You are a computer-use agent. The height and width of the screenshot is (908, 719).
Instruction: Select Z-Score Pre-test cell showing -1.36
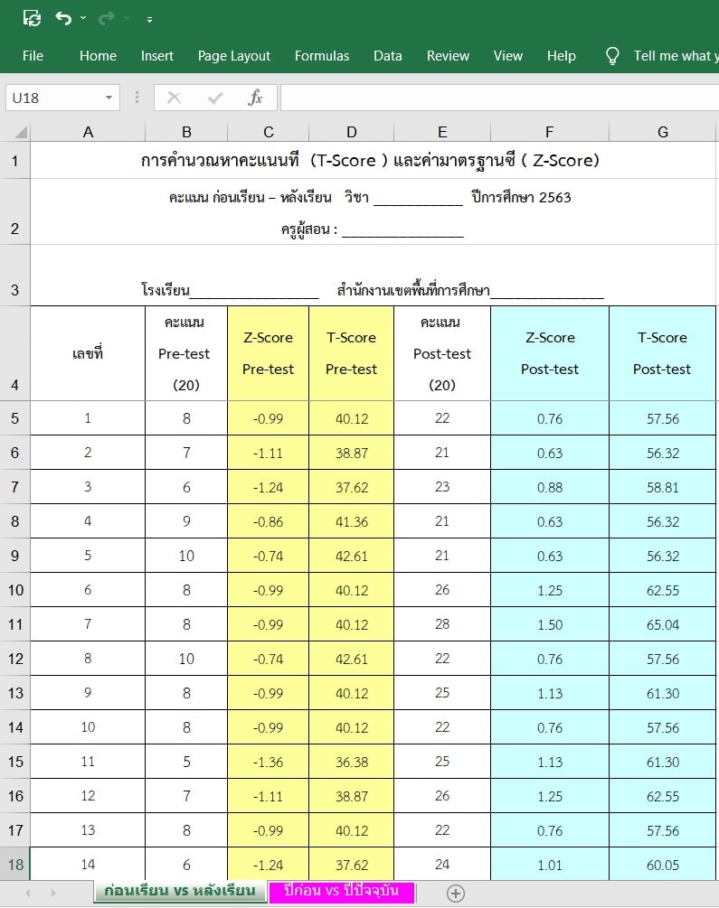tap(268, 762)
